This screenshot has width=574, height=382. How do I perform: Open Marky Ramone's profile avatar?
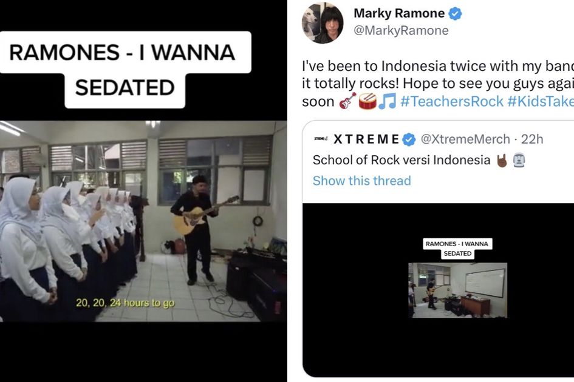pyautogui.click(x=323, y=22)
